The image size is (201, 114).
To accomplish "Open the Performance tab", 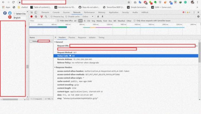I will pos(89,12).
